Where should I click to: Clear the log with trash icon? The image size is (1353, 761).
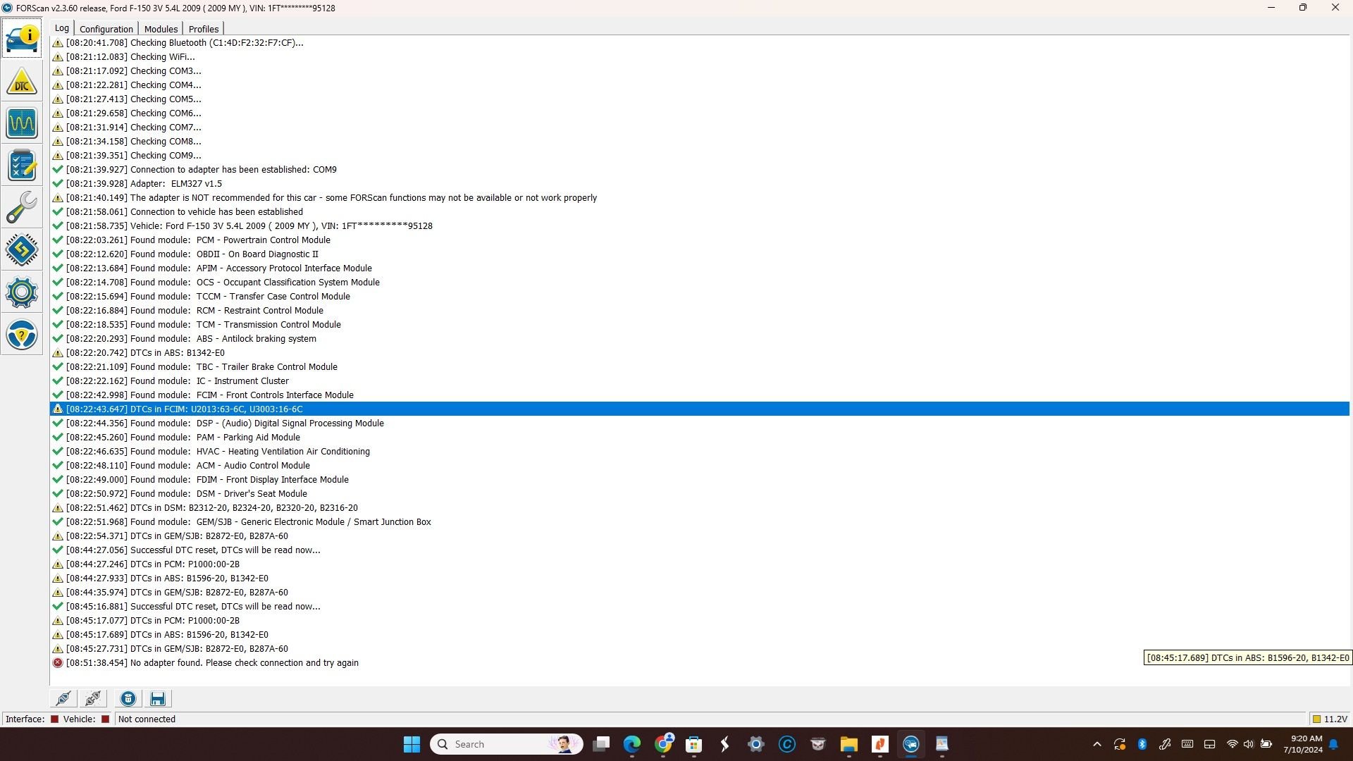click(x=128, y=698)
